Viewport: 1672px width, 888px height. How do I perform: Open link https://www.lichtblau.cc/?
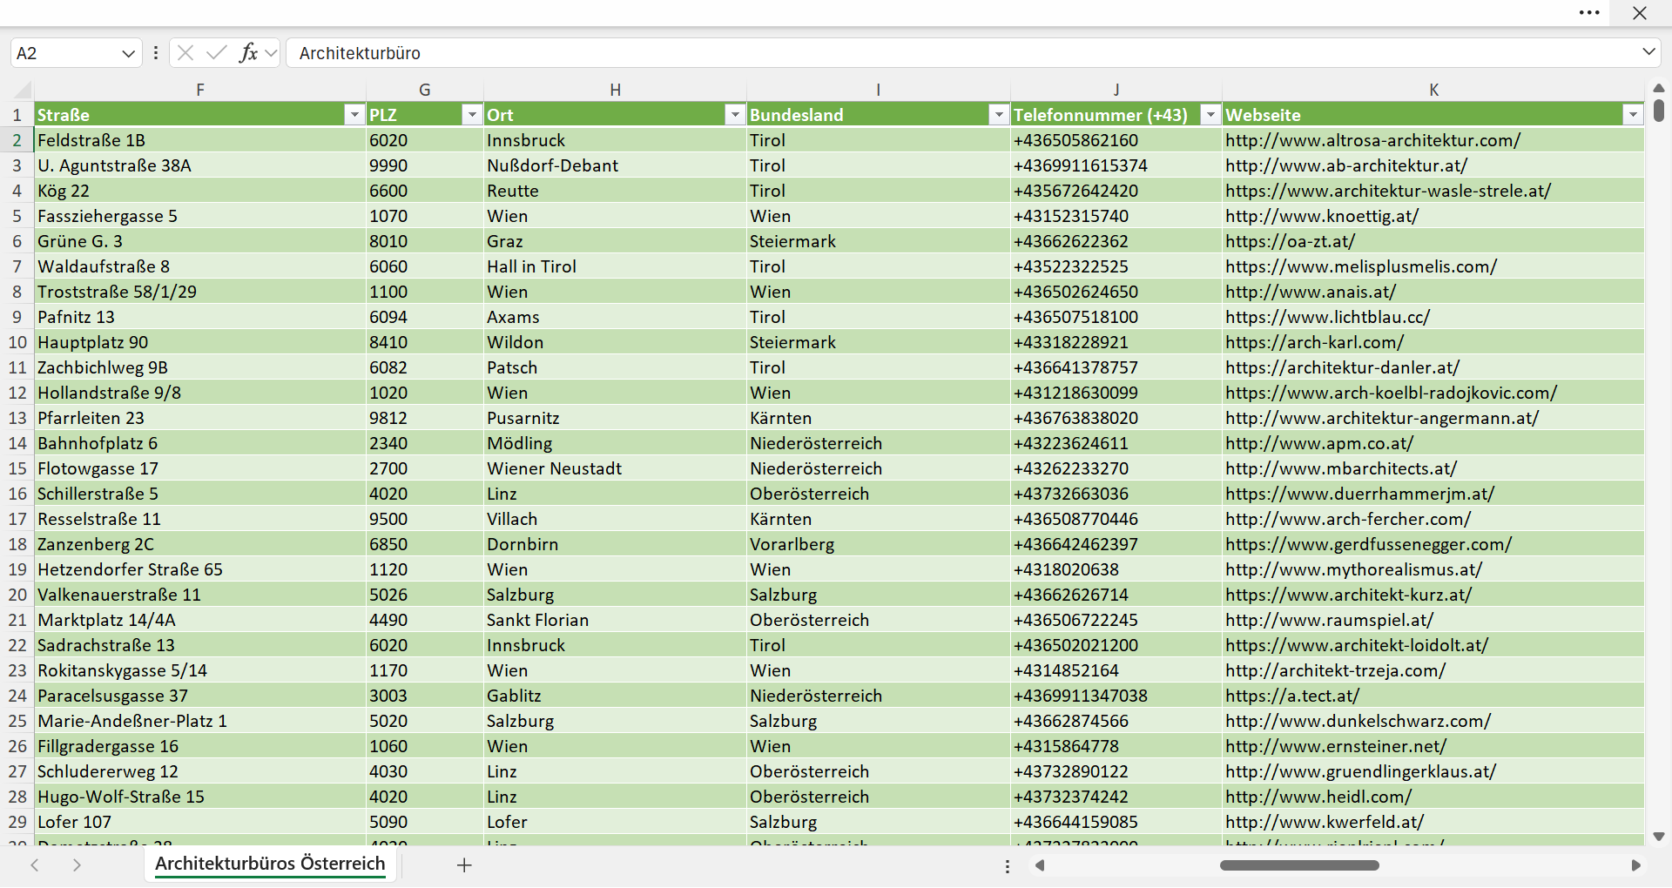click(1327, 317)
